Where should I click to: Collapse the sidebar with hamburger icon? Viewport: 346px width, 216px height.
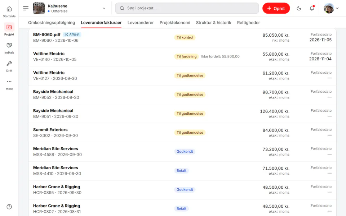pyautogui.click(x=26, y=8)
